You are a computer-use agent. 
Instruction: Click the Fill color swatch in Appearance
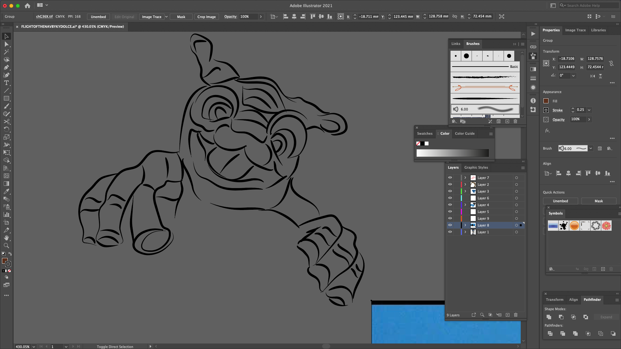click(546, 101)
